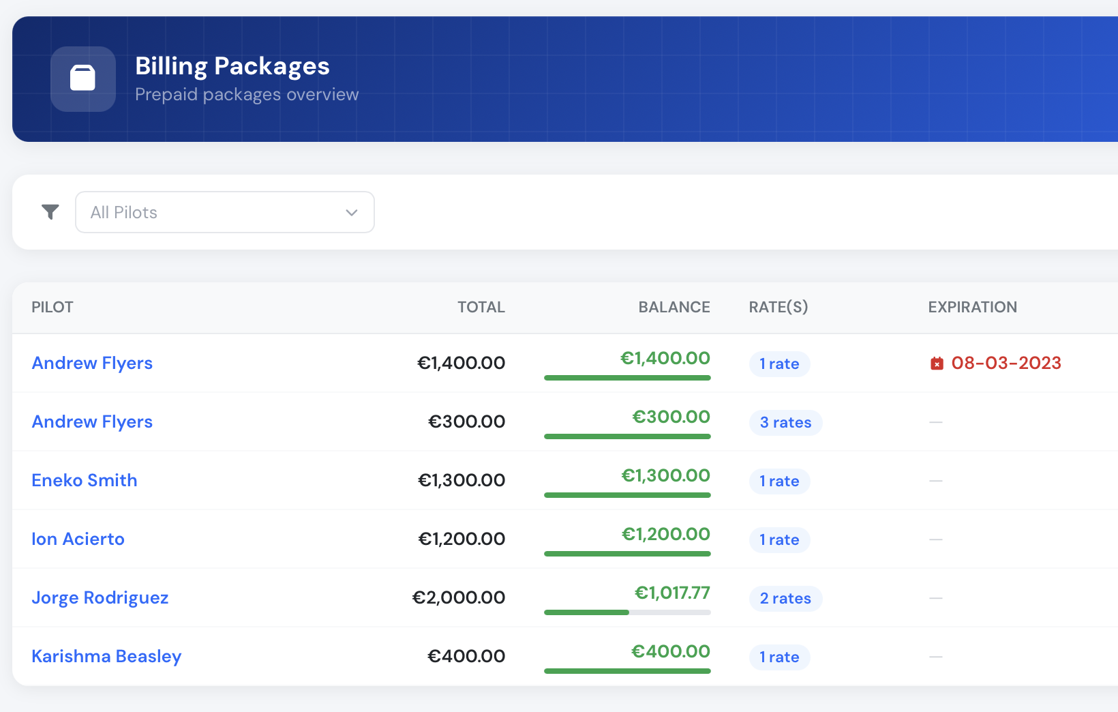The width and height of the screenshot is (1118, 712).
Task: Click the €1,017.77 balance value
Action: pos(672,593)
